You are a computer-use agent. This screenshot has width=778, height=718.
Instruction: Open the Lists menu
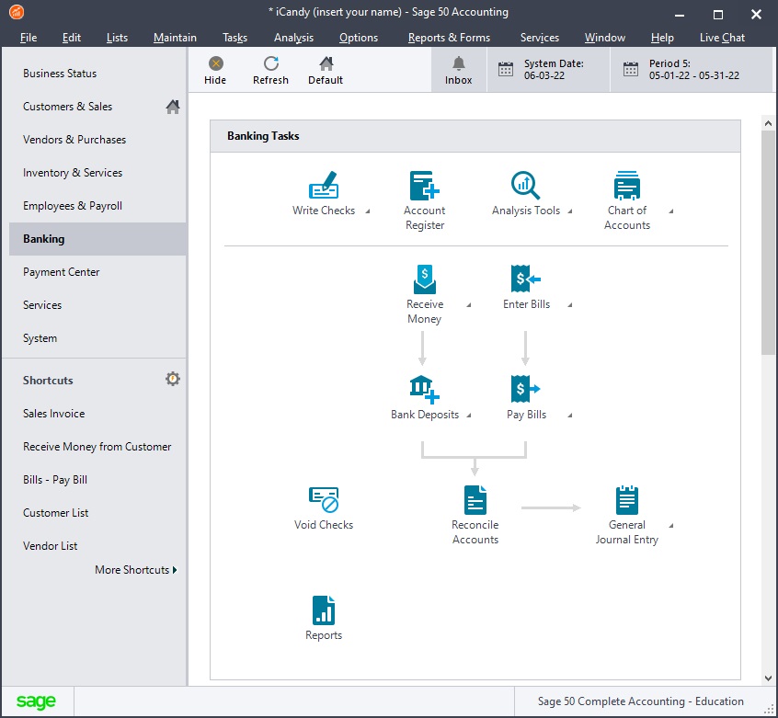point(117,38)
